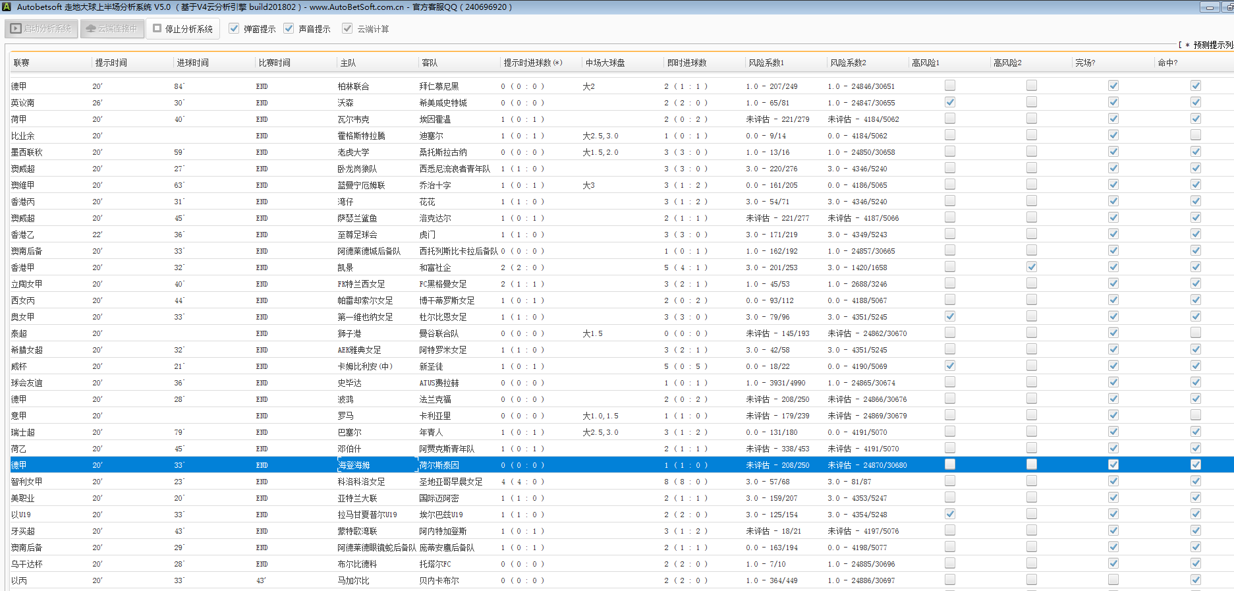
Task: Click the 柏林联合 home team cell
Action: [353, 86]
